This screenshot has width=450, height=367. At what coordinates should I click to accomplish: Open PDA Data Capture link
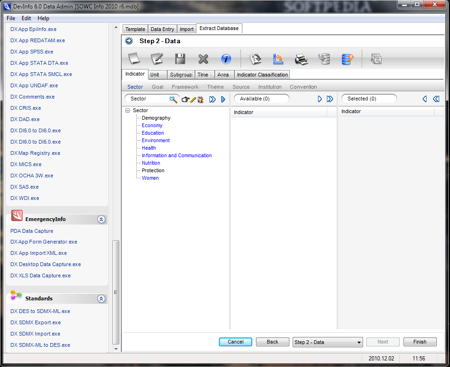pos(31,231)
